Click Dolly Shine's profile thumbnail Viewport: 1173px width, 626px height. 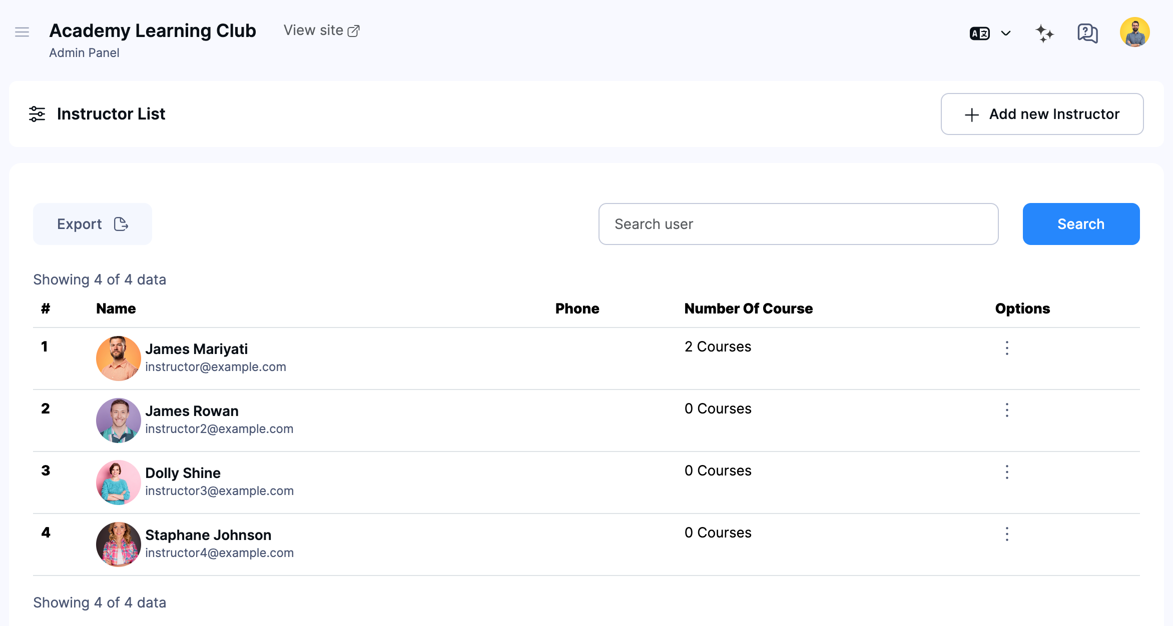[x=119, y=482]
